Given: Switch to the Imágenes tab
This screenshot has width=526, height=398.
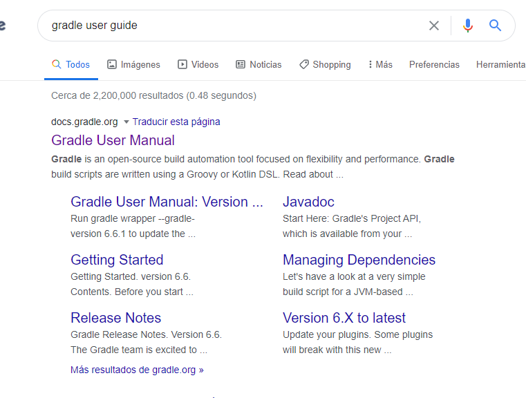Looking at the screenshot, I should point(133,64).
